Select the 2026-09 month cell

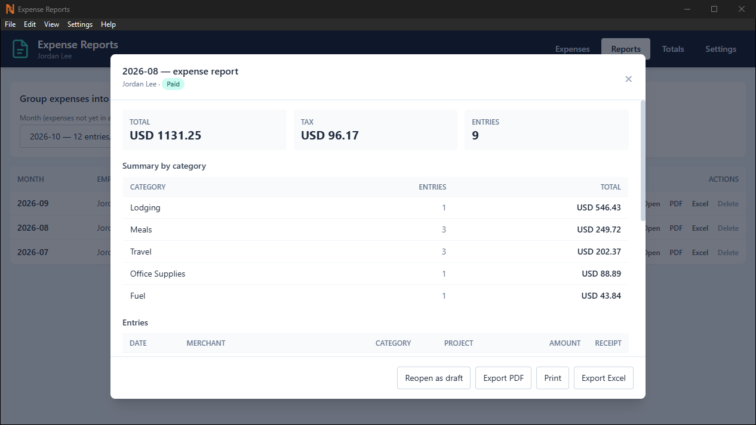(33, 203)
